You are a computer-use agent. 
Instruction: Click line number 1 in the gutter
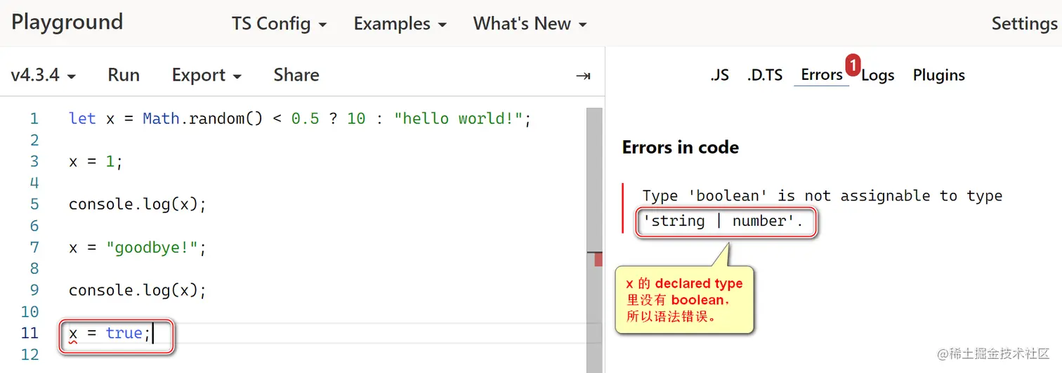click(x=34, y=118)
